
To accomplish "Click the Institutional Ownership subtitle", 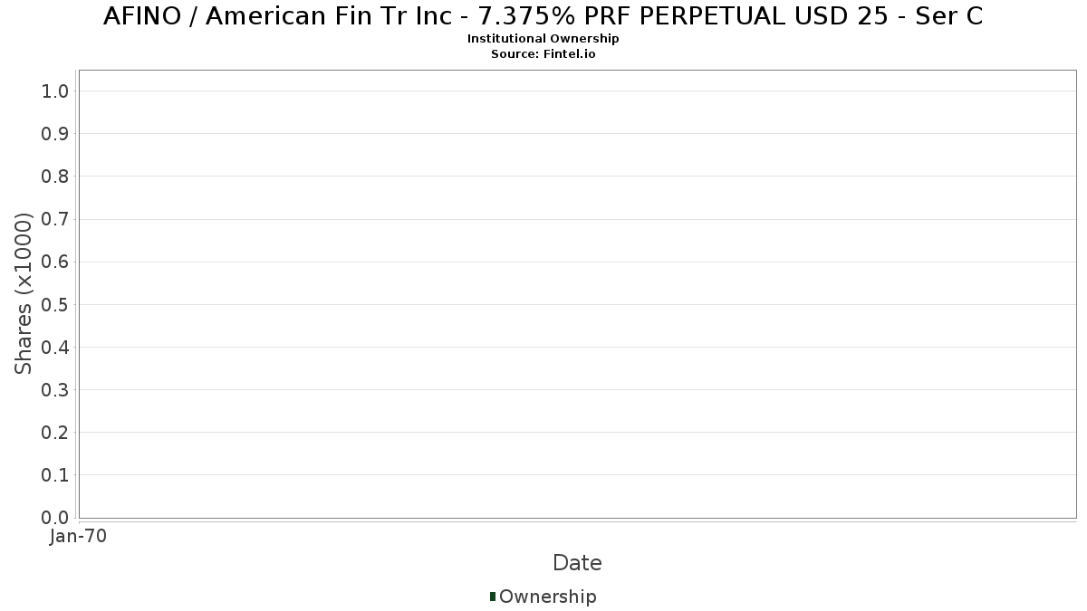I will [543, 39].
